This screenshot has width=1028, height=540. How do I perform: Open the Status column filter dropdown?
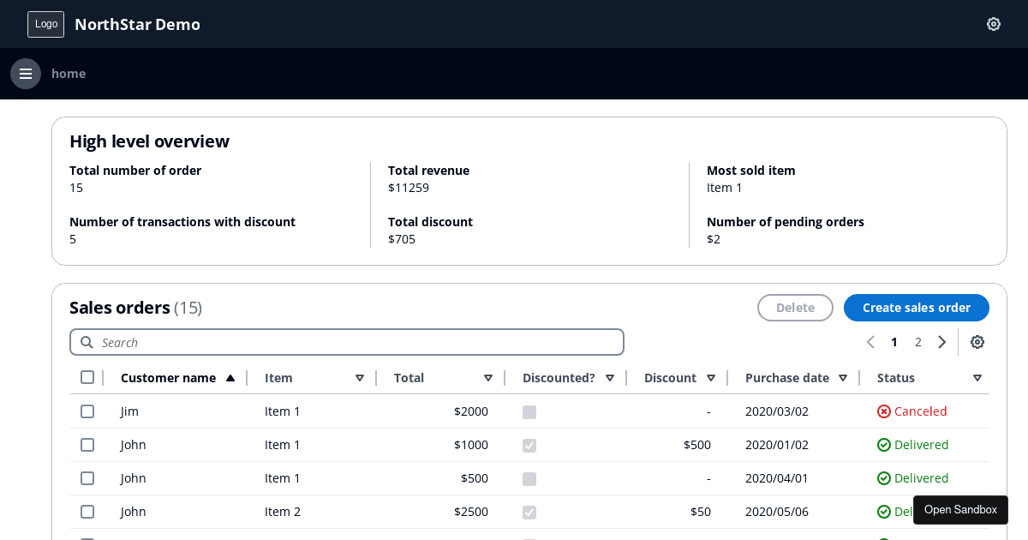pyautogui.click(x=977, y=377)
